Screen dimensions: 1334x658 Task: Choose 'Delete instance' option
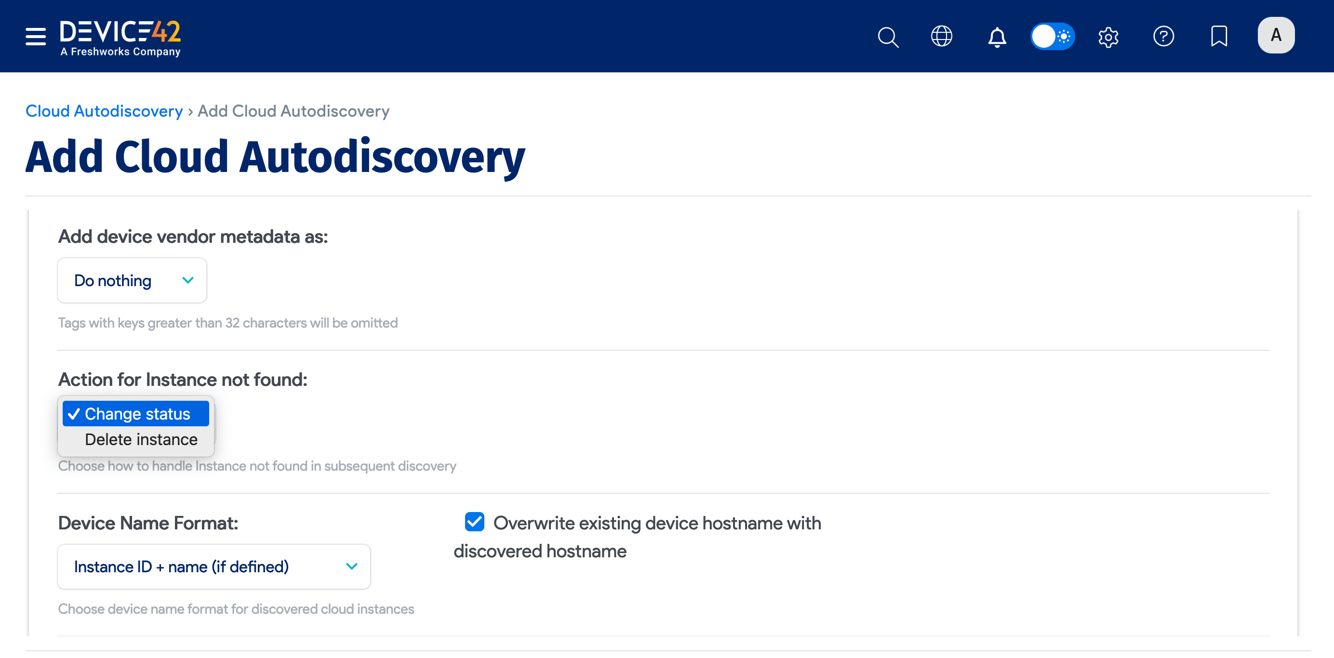coord(141,439)
